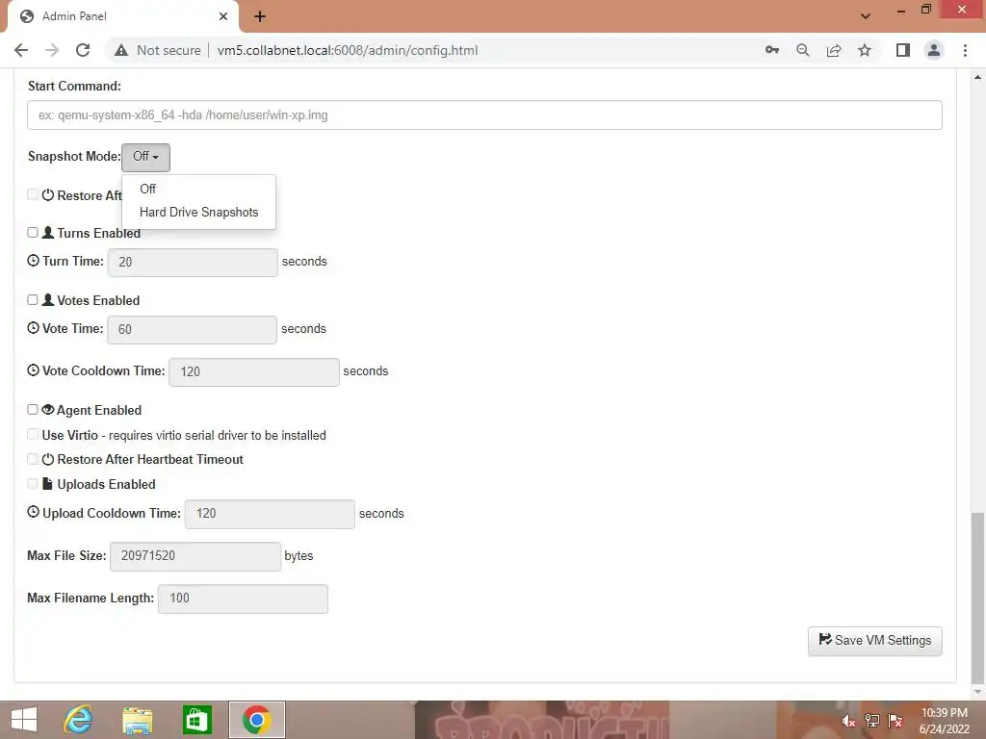The height and width of the screenshot is (739, 986).
Task: Click the Vote Cooldown Time clock icon
Action: pos(34,370)
